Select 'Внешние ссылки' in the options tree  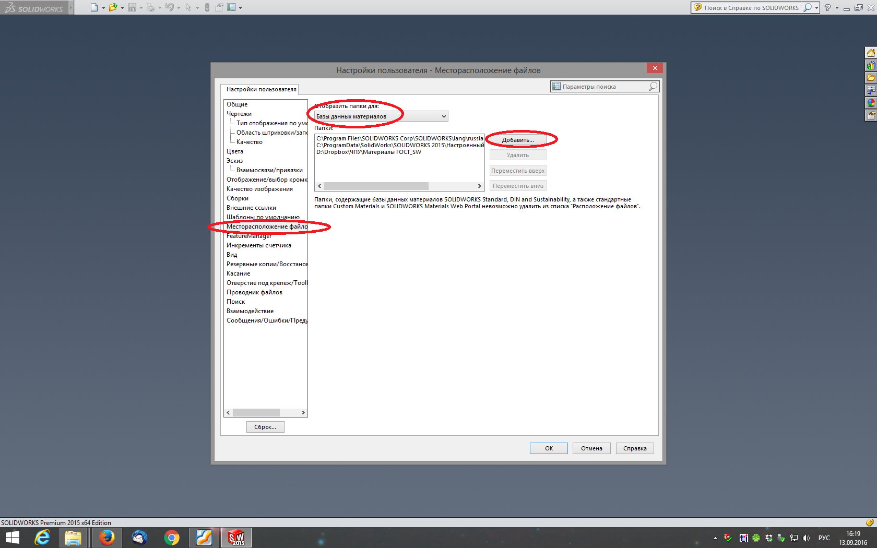coord(251,208)
